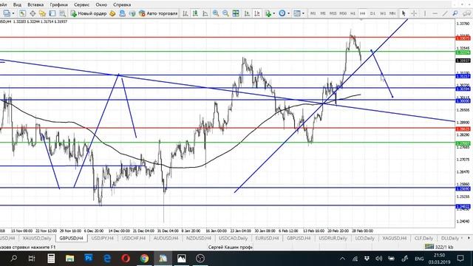The width and height of the screenshot is (473, 266).
Task: Open Opera browser from the taskbar
Action: pos(126,259)
